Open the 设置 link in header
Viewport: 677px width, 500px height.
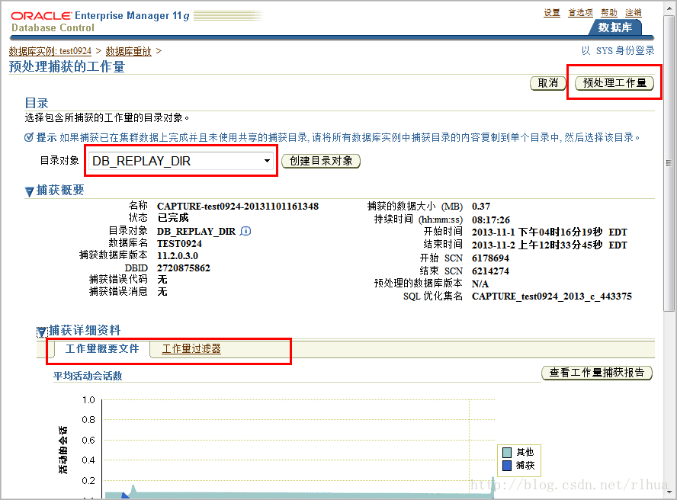[x=552, y=12]
